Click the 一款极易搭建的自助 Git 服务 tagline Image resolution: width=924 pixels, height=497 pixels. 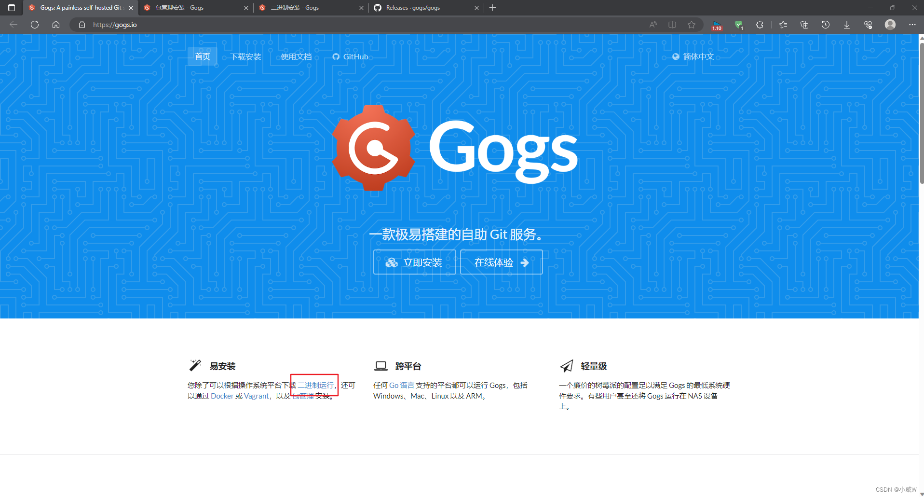click(x=458, y=235)
